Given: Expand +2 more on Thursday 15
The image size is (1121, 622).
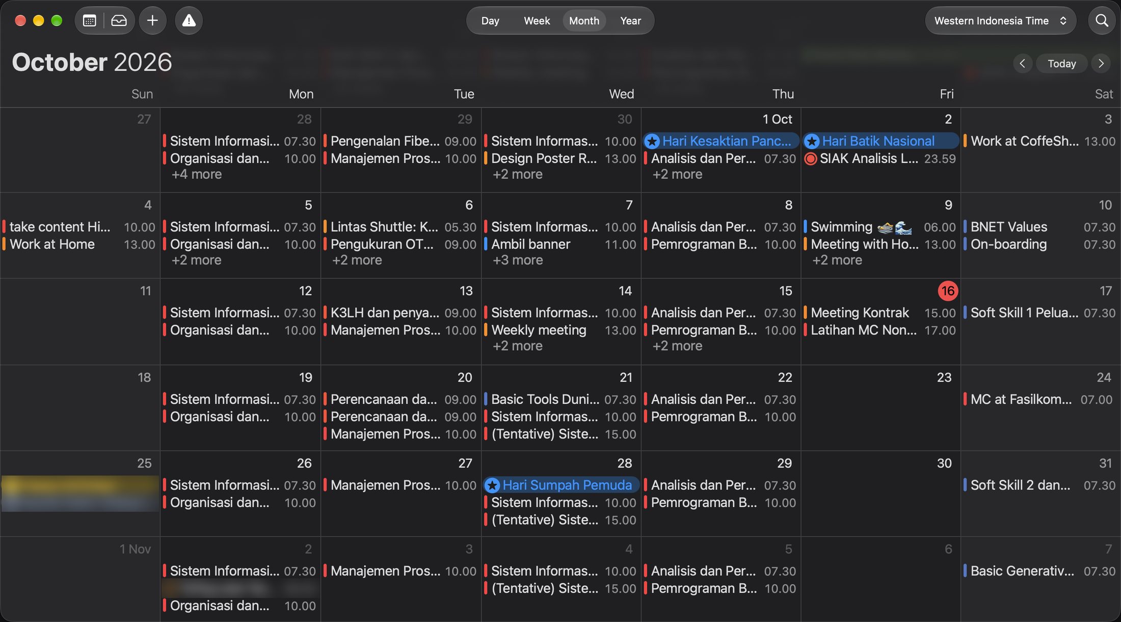Looking at the screenshot, I should point(677,346).
